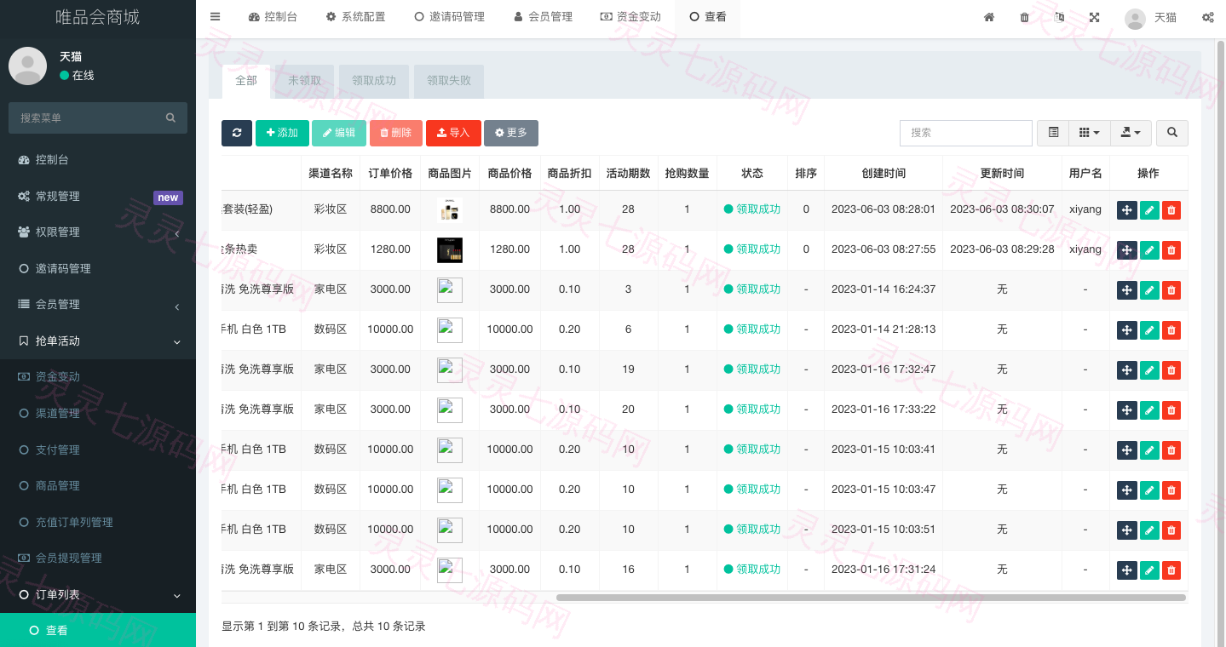Open the language switch icon

point(1059,17)
